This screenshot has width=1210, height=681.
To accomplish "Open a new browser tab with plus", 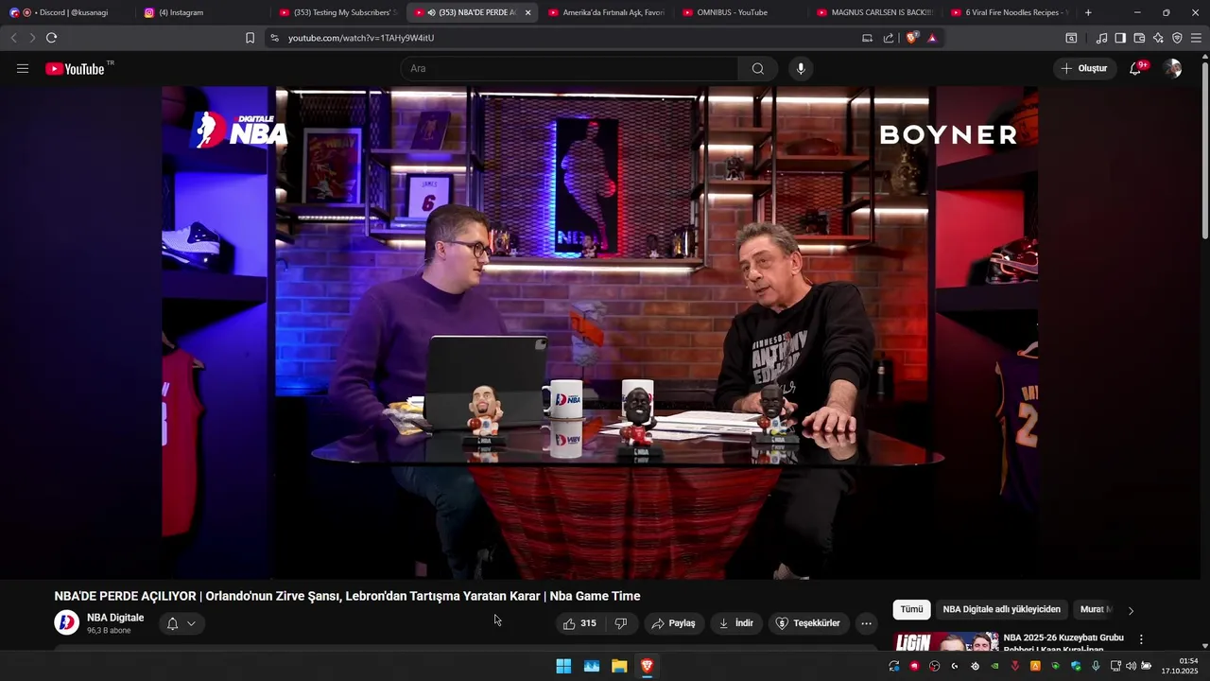I will pyautogui.click(x=1088, y=12).
